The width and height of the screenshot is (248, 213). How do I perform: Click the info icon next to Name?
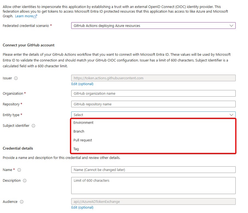(19, 170)
